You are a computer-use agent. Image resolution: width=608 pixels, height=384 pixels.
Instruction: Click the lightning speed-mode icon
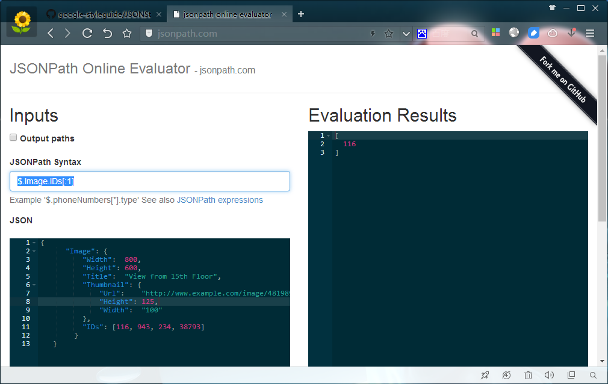pos(373,34)
